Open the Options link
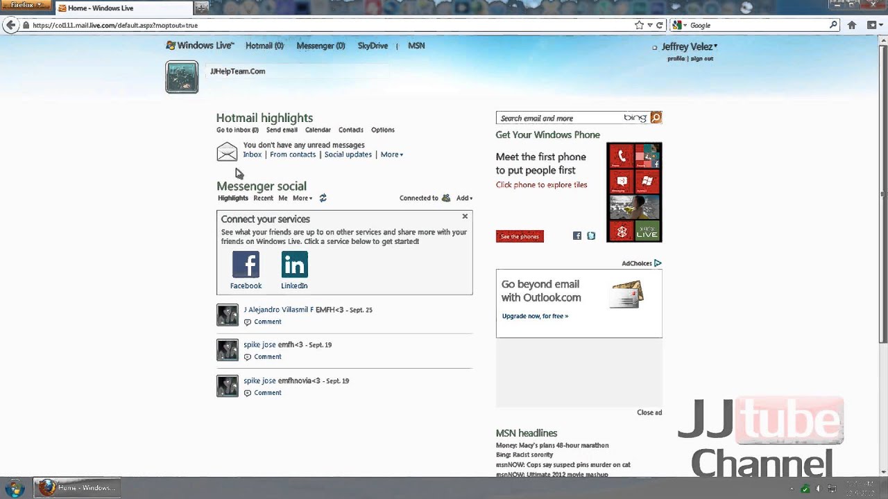888x499 pixels. 383,130
